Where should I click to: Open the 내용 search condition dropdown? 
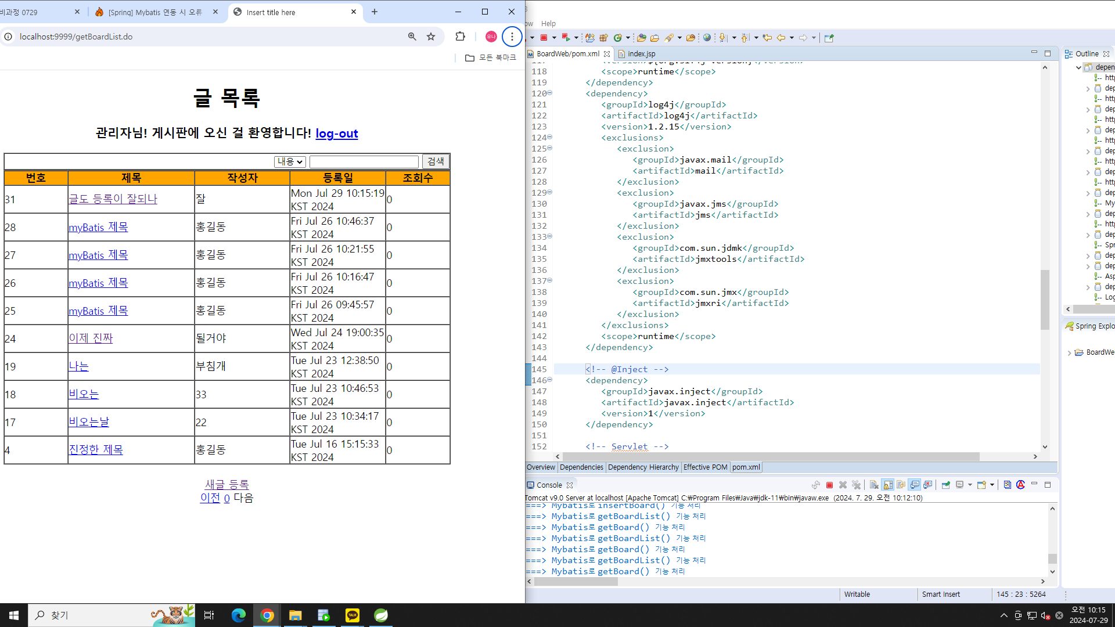[290, 161]
